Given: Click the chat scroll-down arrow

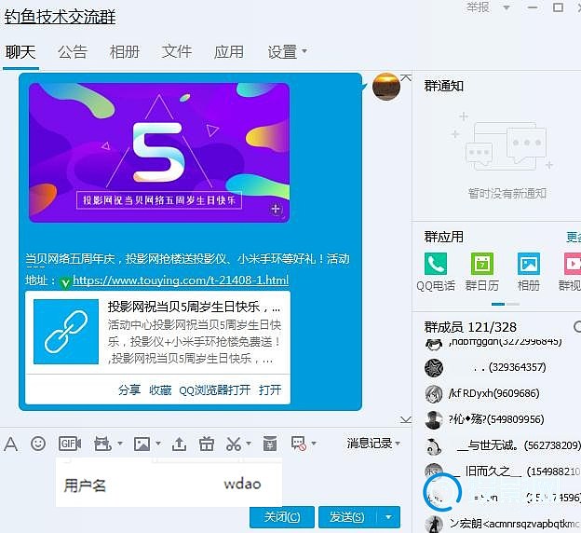Looking at the screenshot, I should pos(406,419).
